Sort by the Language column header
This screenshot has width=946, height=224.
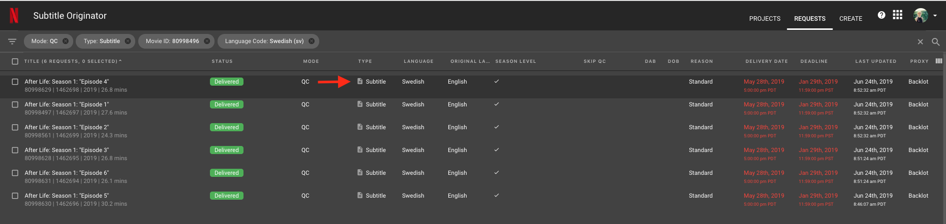[418, 61]
